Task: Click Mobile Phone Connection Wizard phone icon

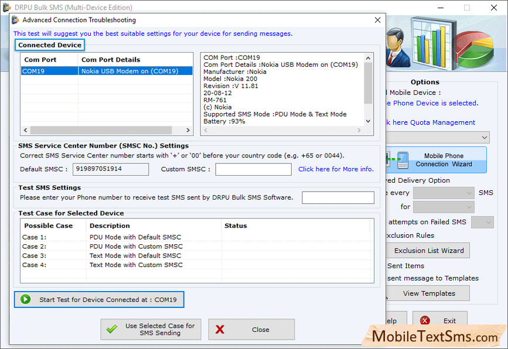Action: 403,160
